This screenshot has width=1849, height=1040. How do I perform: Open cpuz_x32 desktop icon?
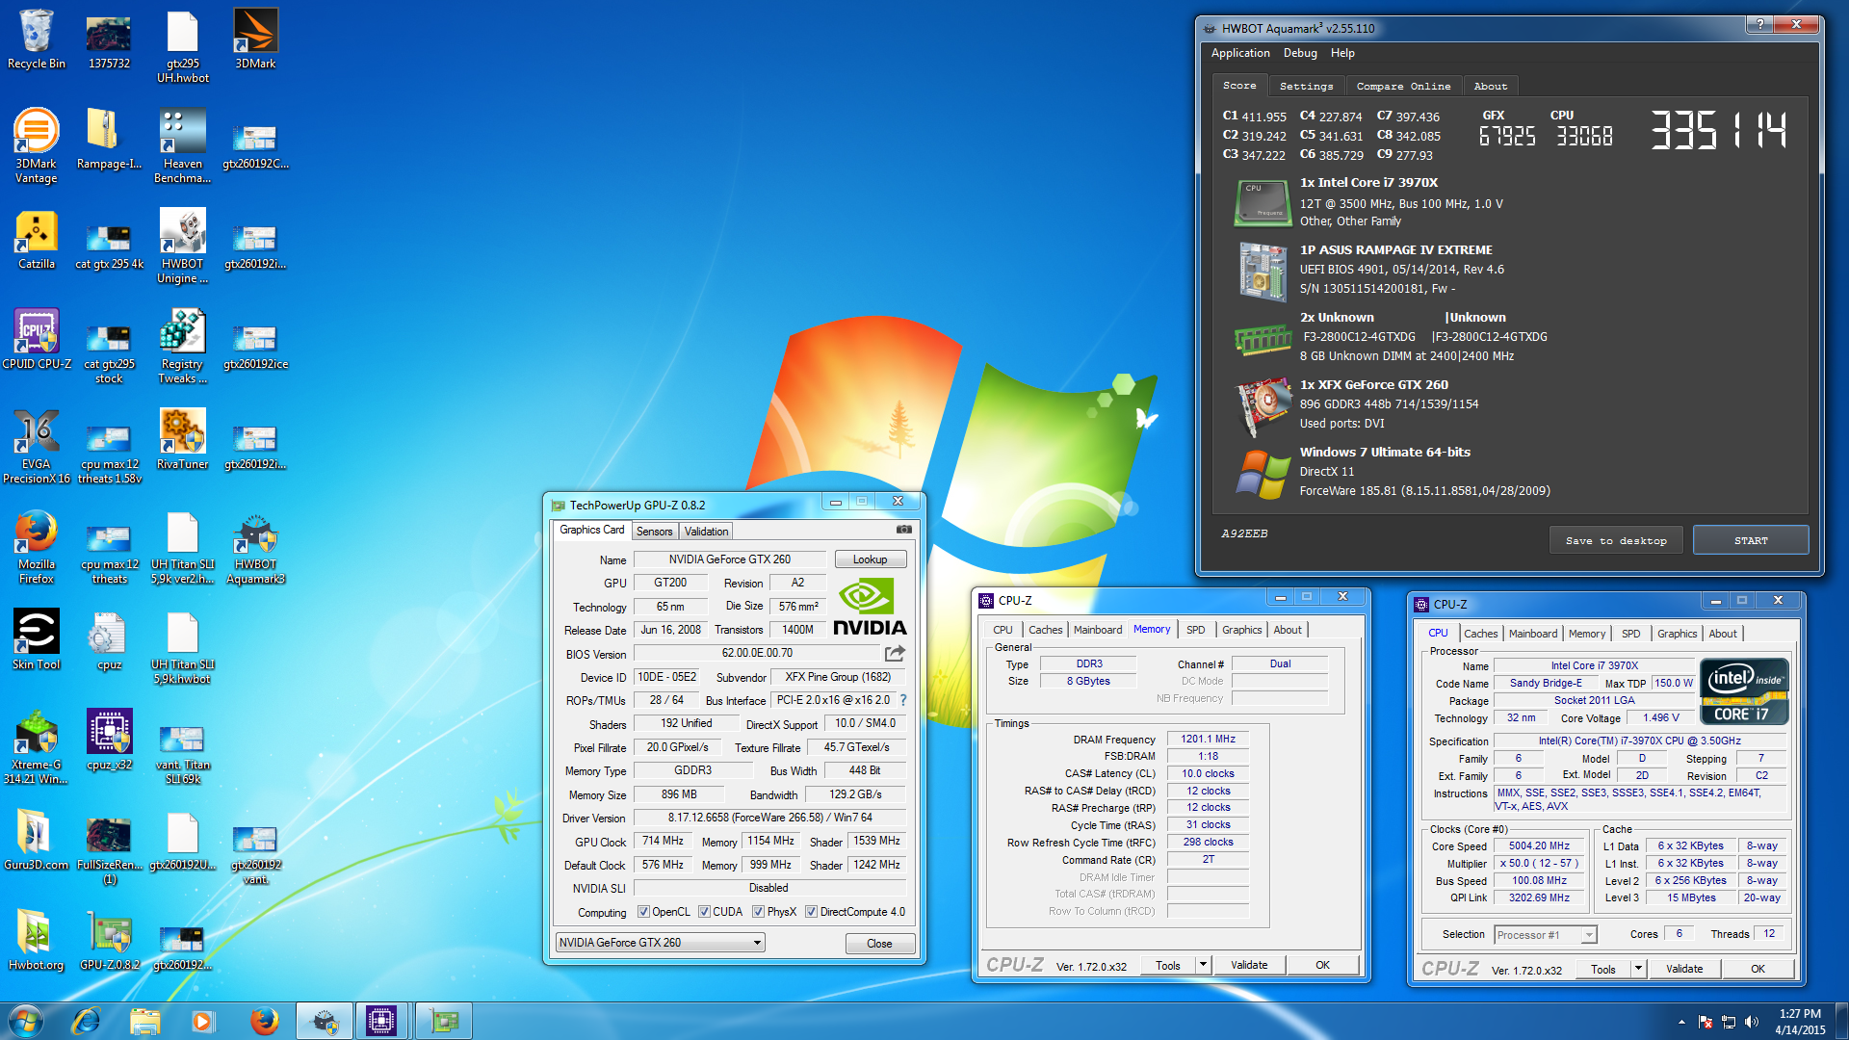click(110, 741)
